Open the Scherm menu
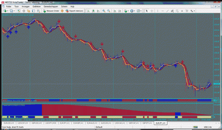This screenshot has height=130, width=222. [x=64, y=6]
